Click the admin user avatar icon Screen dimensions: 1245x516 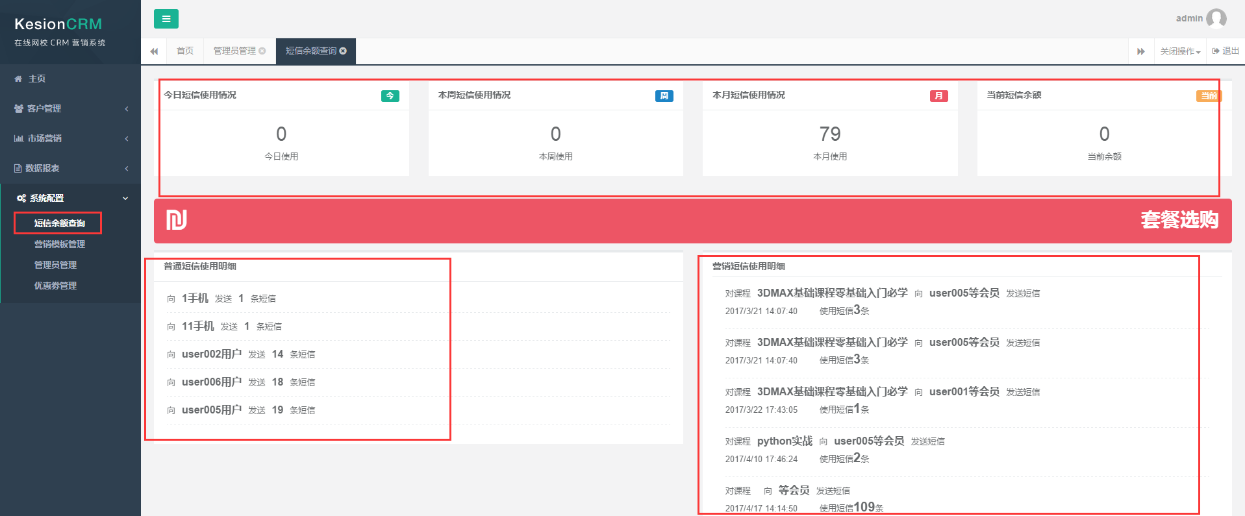click(1216, 18)
